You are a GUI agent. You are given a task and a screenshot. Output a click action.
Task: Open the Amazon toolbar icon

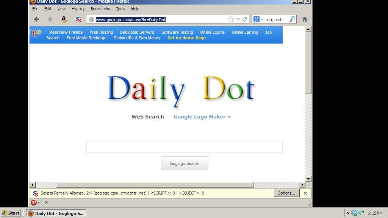(64, 19)
